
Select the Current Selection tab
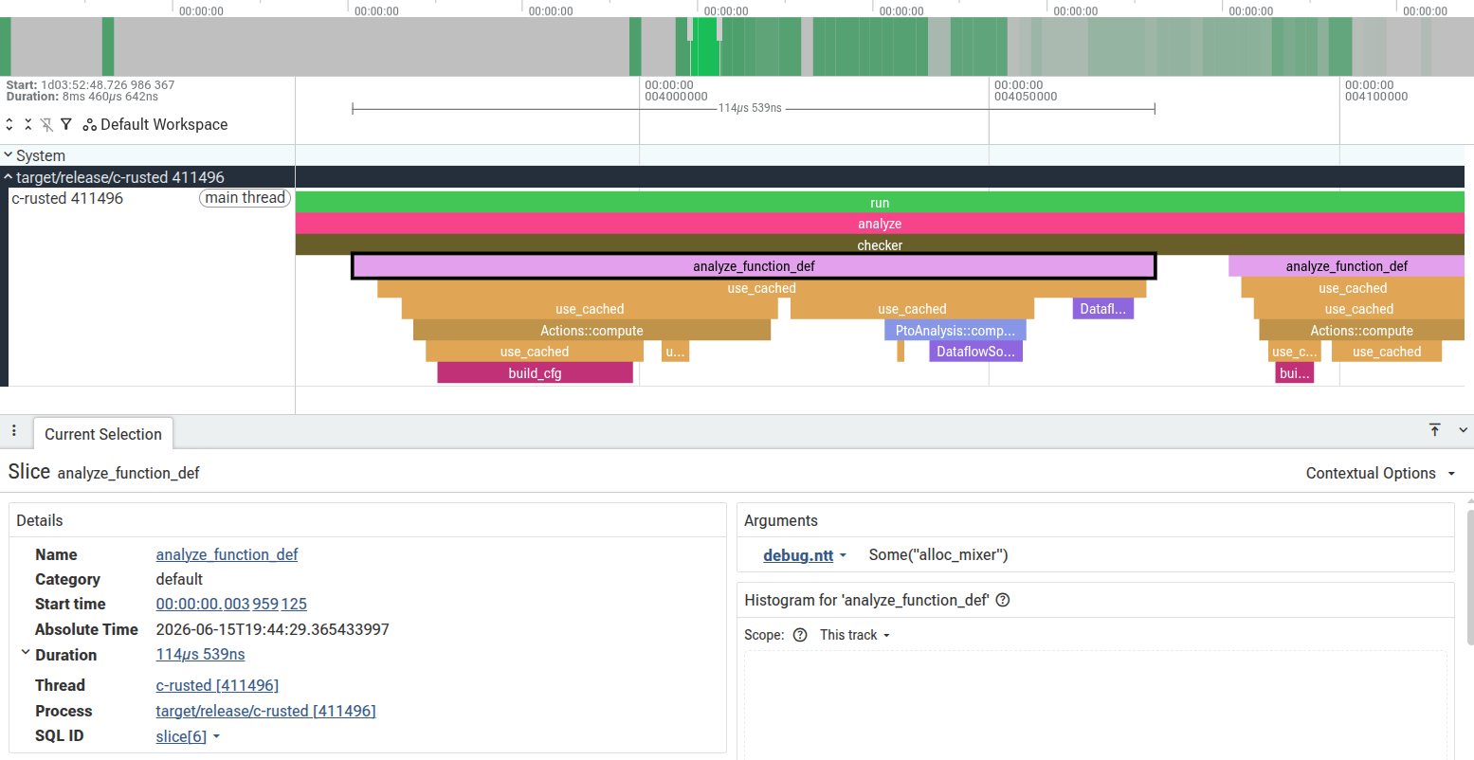coord(103,434)
